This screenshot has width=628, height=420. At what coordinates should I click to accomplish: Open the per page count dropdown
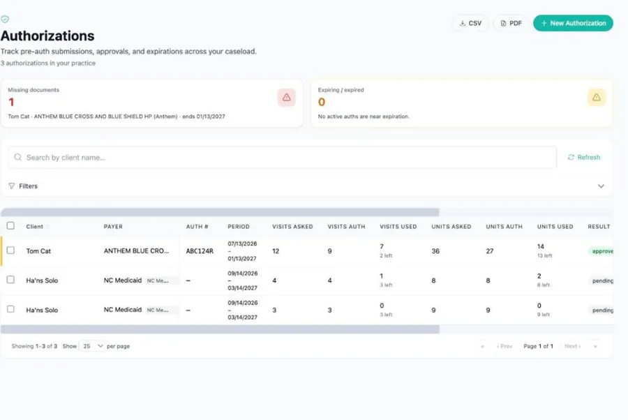[93, 346]
